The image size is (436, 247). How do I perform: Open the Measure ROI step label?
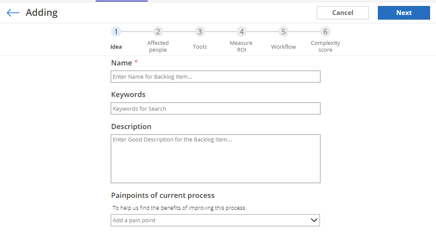tap(241, 46)
